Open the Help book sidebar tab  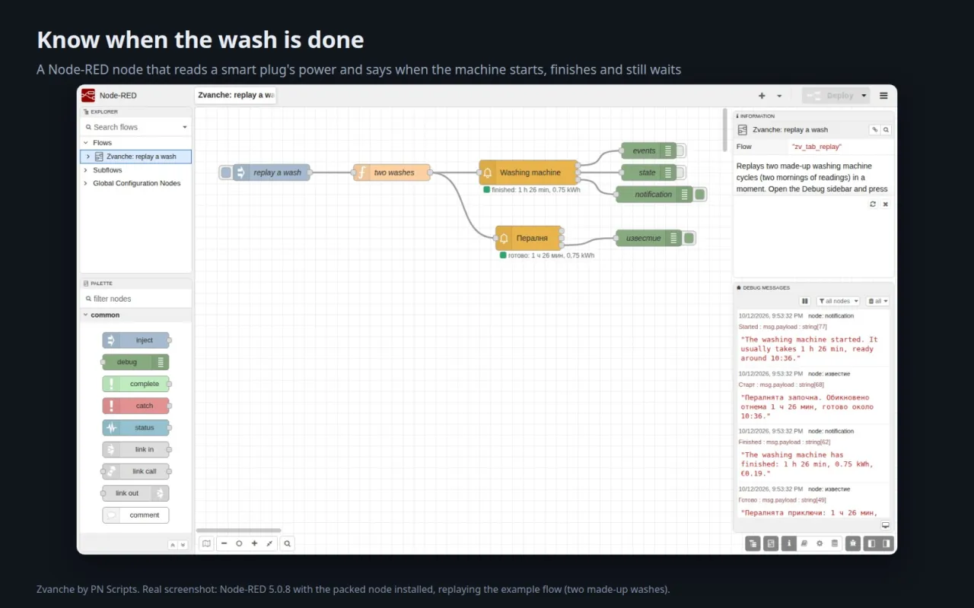pos(804,543)
